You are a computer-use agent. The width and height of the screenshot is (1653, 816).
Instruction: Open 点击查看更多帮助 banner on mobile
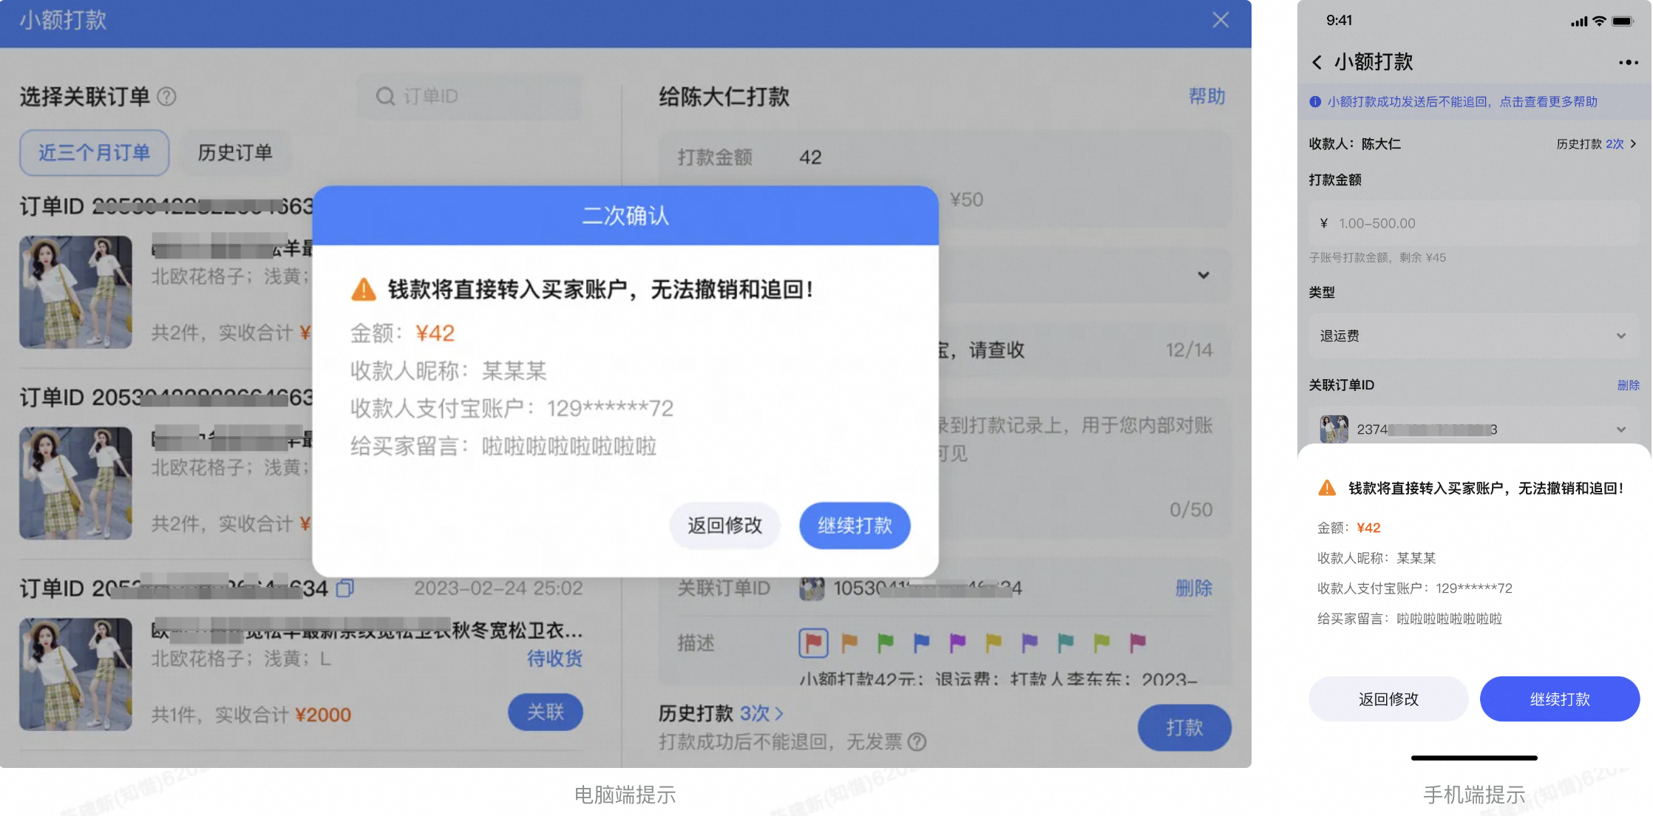tap(1474, 102)
